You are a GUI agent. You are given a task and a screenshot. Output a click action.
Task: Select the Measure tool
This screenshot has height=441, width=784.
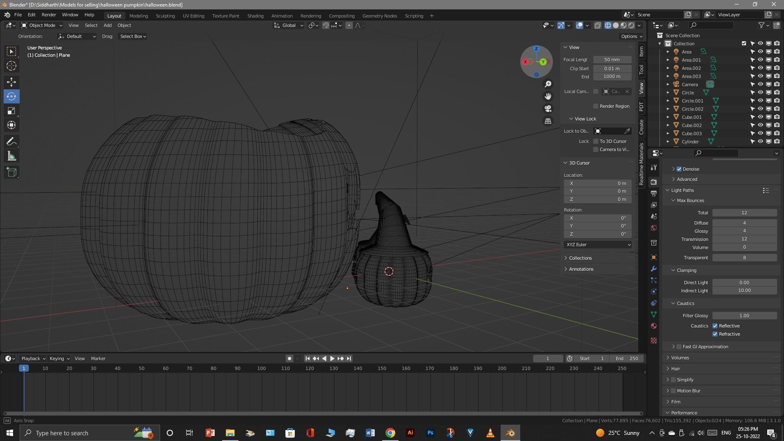11,156
